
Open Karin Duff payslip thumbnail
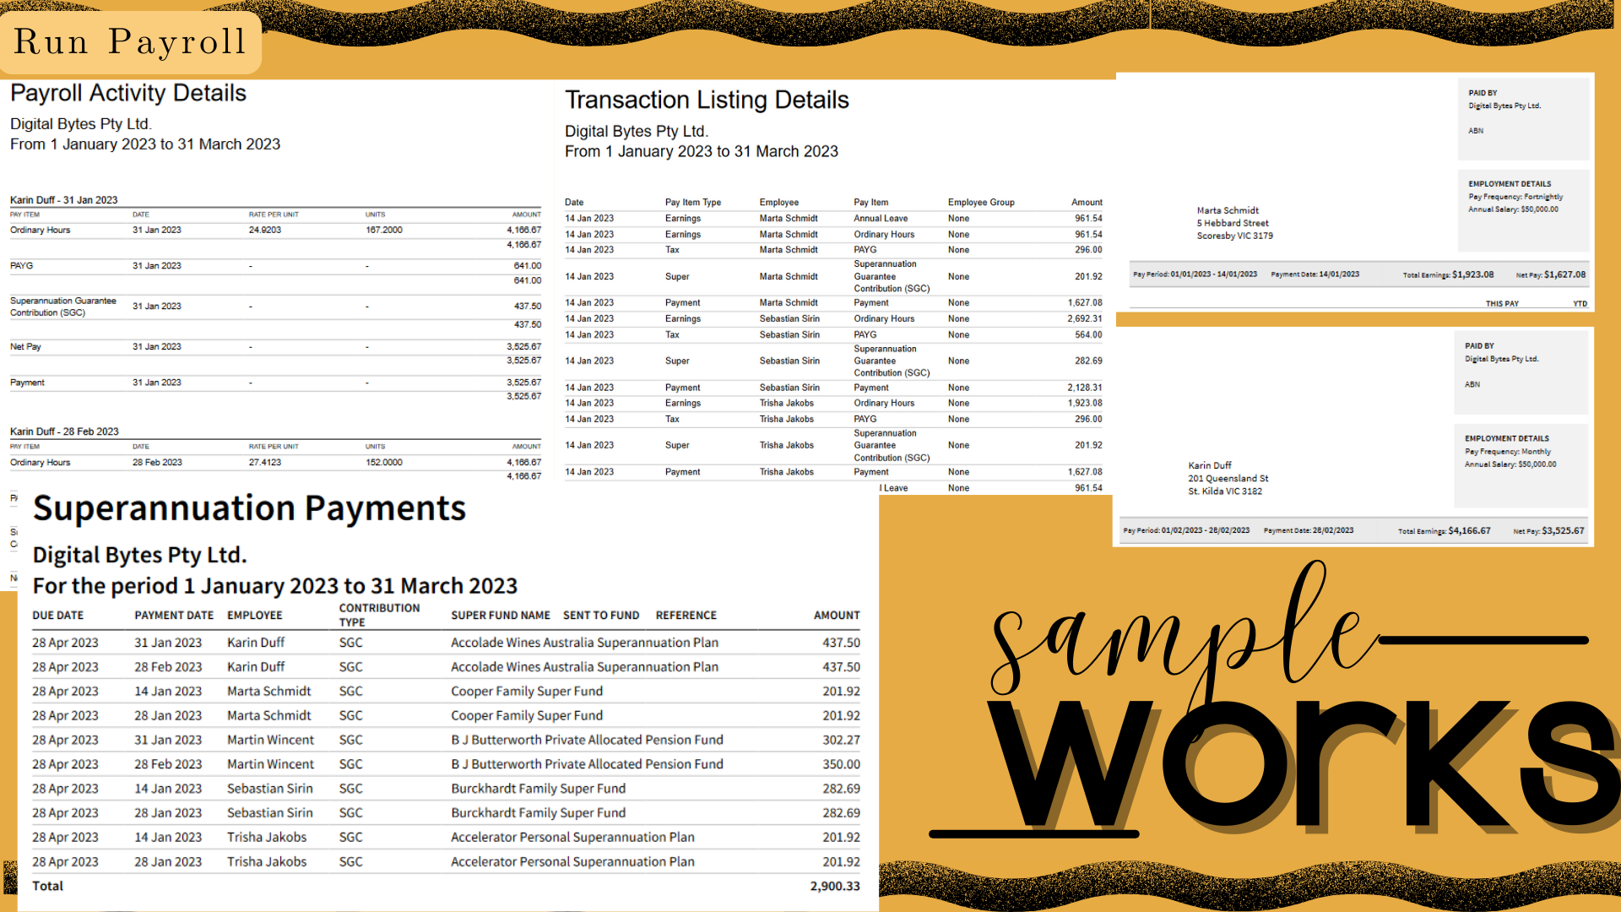1353,437
